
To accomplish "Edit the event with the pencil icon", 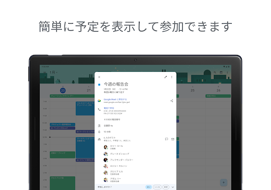I will point(166,77).
